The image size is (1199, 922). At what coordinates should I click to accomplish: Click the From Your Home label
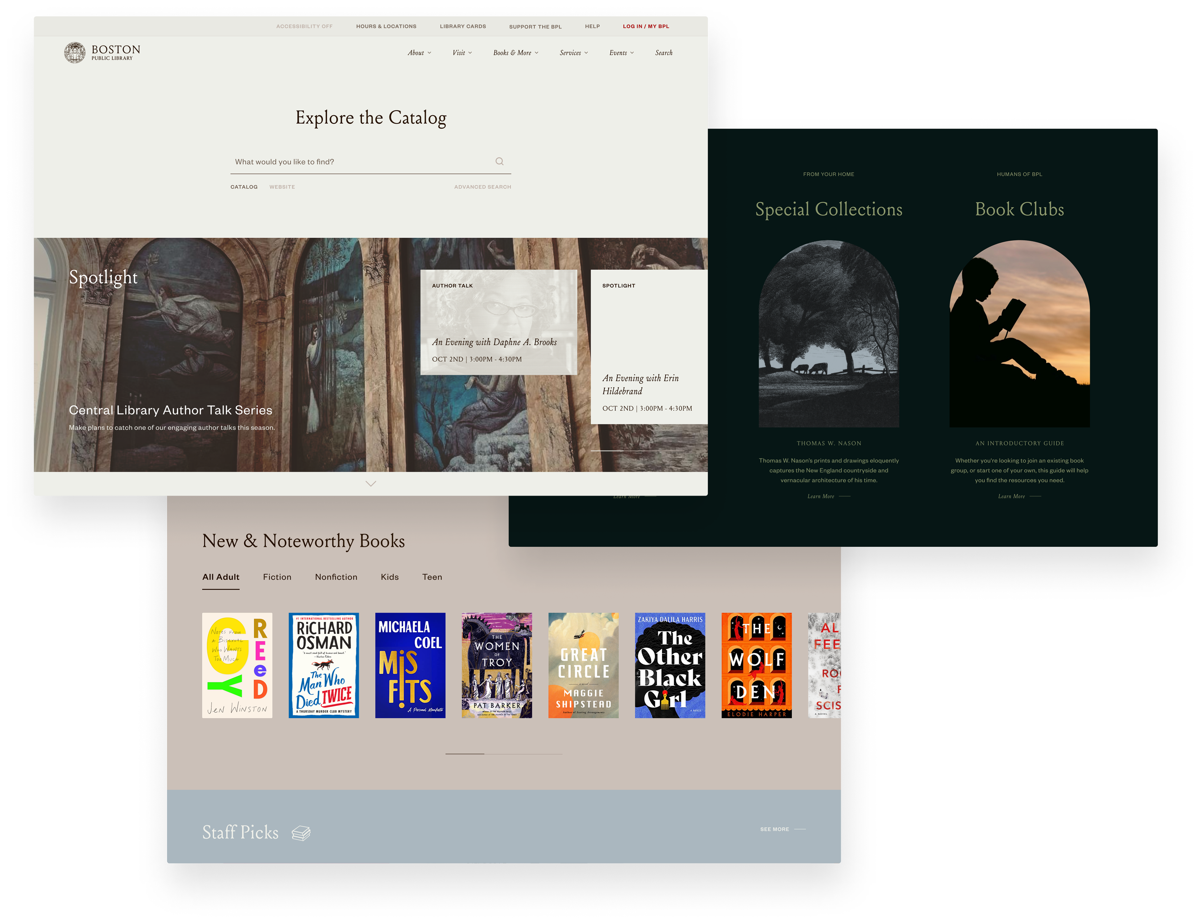tap(828, 174)
